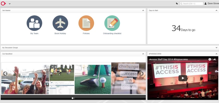The width and height of the screenshot is (219, 103).
Task: Click the Book Holiday label
Action: [x=60, y=34]
